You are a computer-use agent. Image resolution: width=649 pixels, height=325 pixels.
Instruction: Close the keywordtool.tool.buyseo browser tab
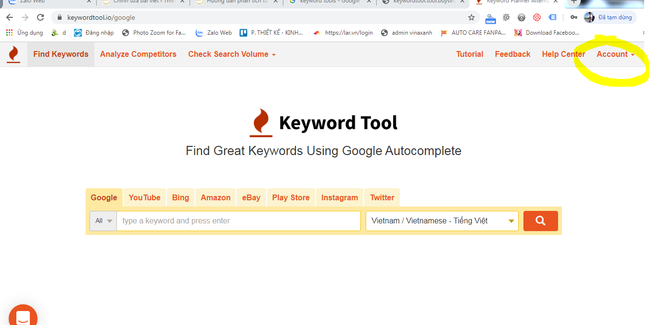tap(462, 2)
